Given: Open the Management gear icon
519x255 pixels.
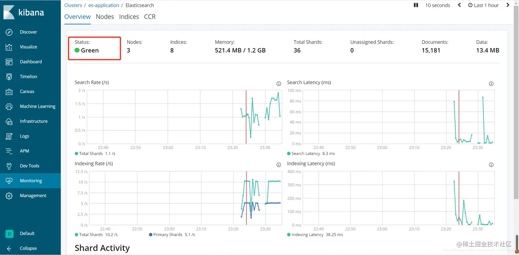Looking at the screenshot, I should (9, 196).
